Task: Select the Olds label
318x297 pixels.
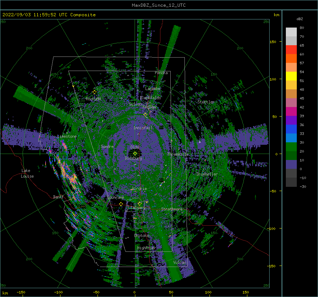Action: point(135,147)
